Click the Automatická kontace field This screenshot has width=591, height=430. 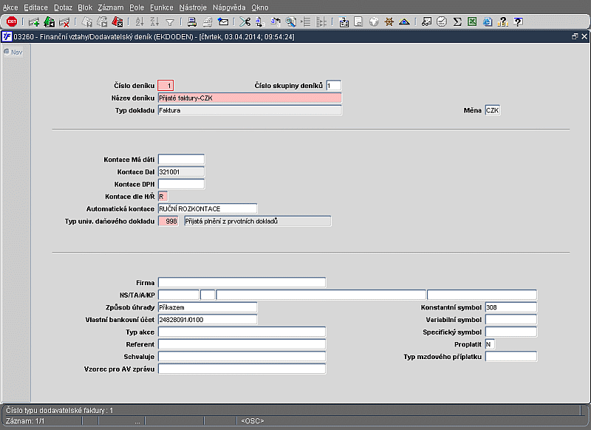coord(208,209)
